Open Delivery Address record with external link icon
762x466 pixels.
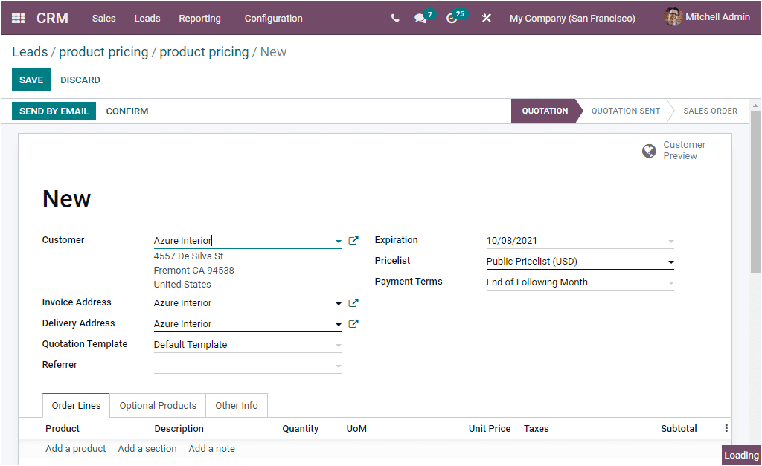[x=353, y=323]
